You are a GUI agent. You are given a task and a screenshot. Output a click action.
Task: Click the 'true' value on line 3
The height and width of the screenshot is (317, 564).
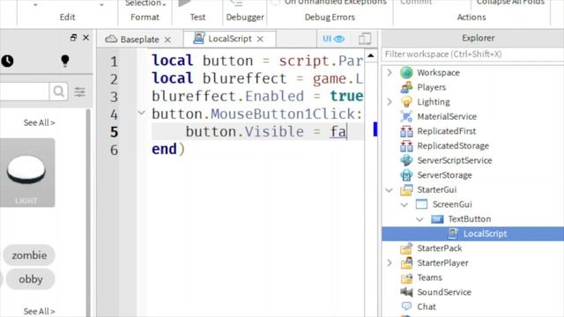point(346,96)
